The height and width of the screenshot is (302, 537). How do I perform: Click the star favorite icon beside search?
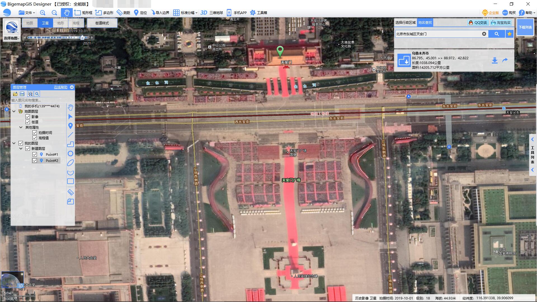[x=510, y=34]
